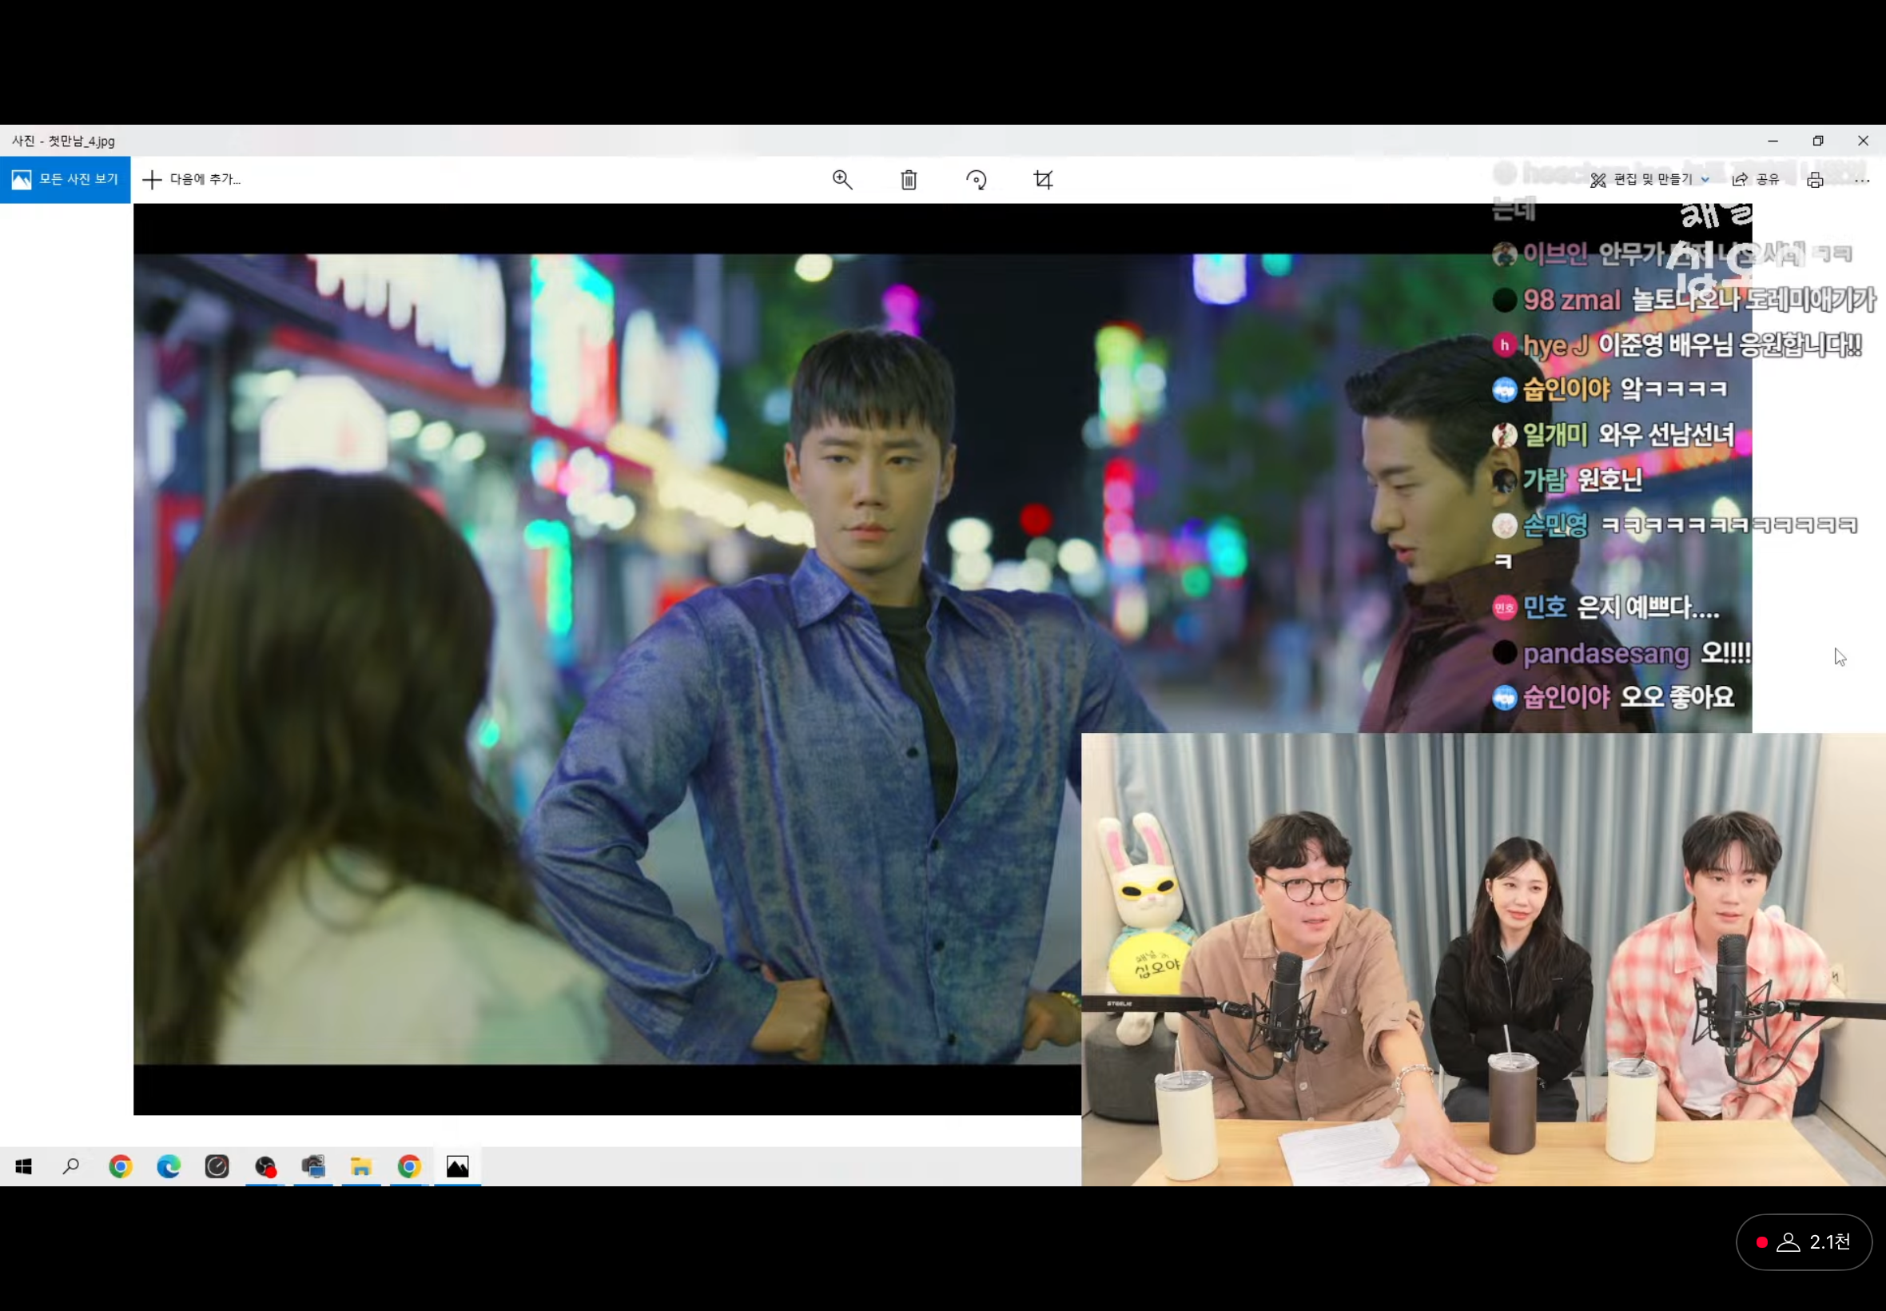
Task: Click the zoom magnifier icon in Photos toolbar
Action: [x=842, y=180]
